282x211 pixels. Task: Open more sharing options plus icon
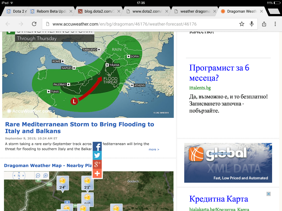click(x=97, y=174)
